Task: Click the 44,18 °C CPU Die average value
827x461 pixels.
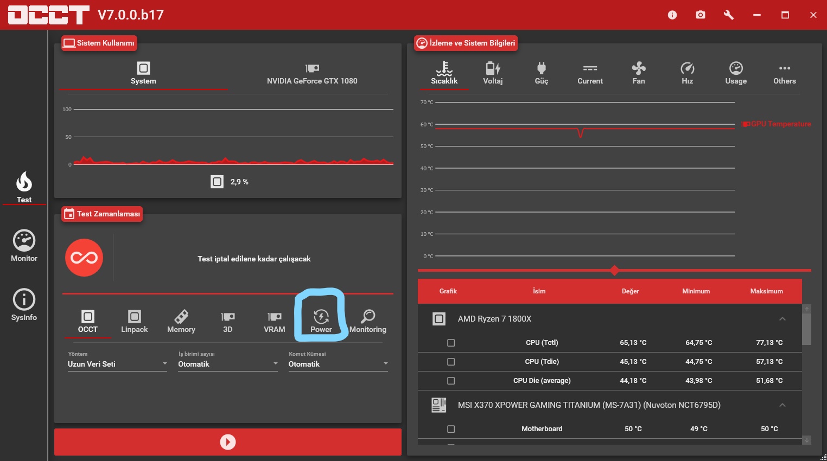Action: click(633, 381)
